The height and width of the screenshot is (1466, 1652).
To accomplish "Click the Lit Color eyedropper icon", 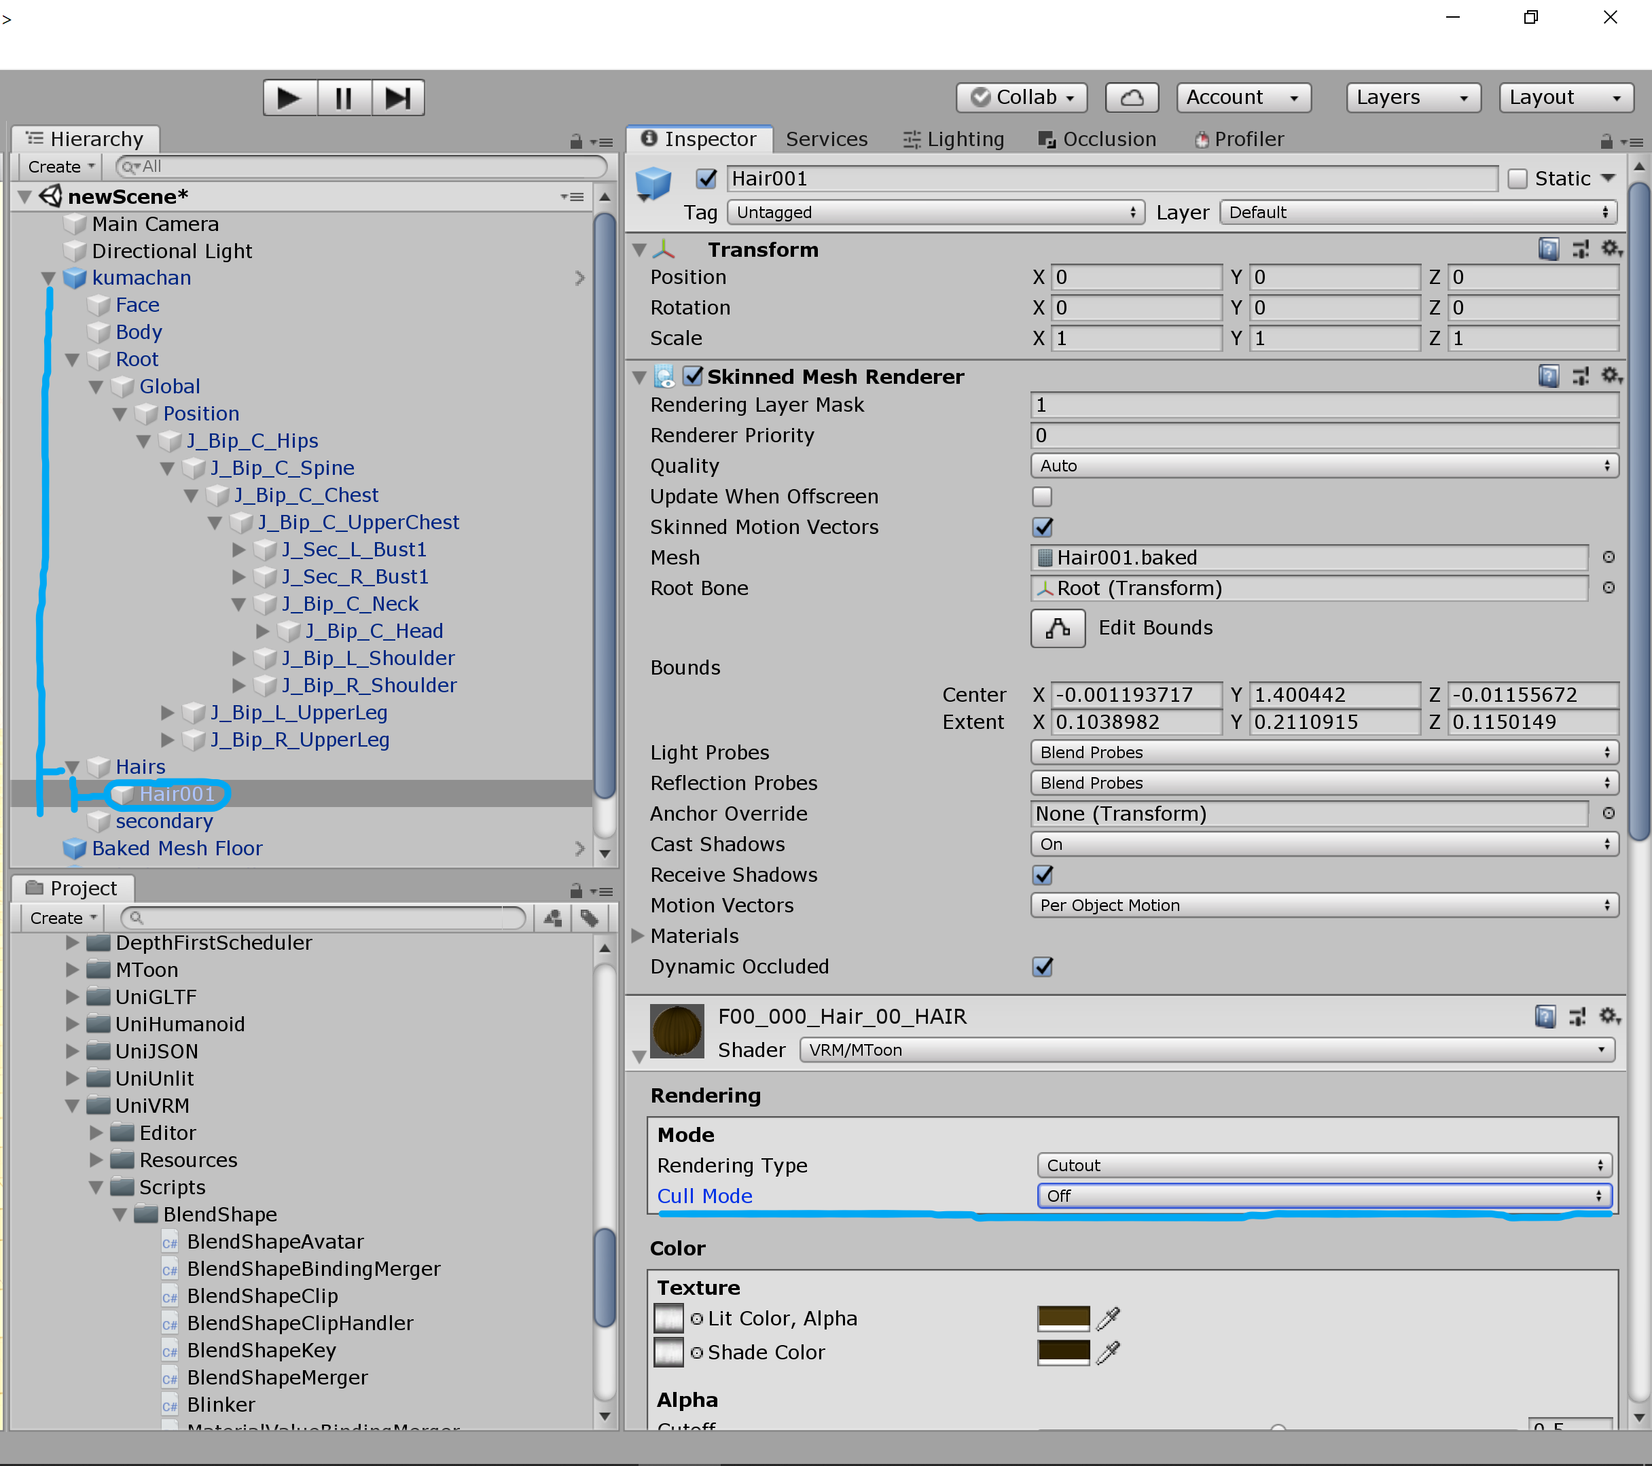I will [1108, 1318].
